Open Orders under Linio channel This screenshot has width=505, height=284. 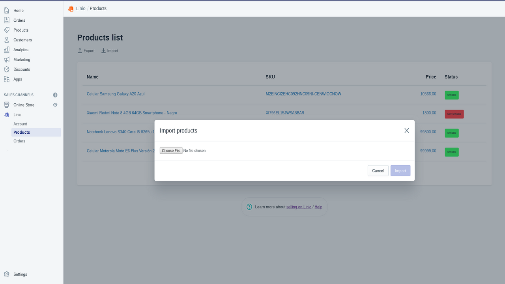(19, 141)
